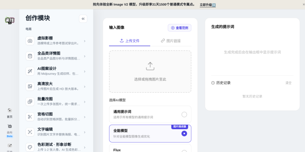Expand the 色彩测试 · 形象诊断 row chevron
Viewport: 305px width, 152px height.
pos(85,147)
